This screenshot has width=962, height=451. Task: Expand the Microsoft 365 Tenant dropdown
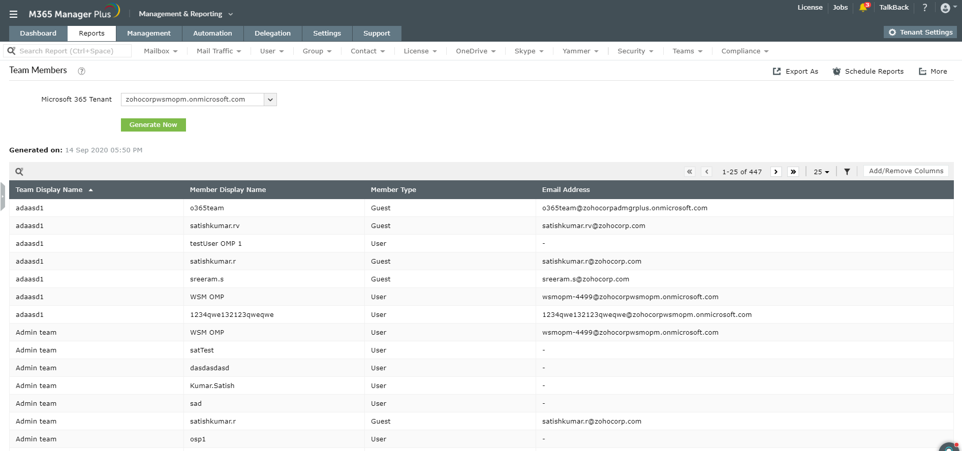click(x=270, y=100)
